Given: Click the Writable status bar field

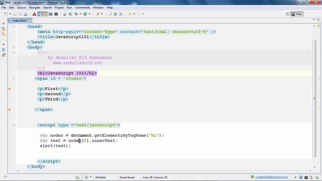Looking at the screenshot, I should click(100, 177).
